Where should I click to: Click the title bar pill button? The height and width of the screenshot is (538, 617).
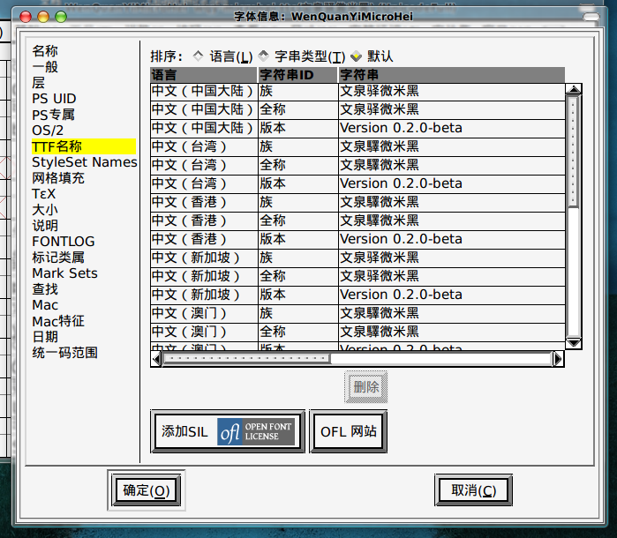[591, 17]
